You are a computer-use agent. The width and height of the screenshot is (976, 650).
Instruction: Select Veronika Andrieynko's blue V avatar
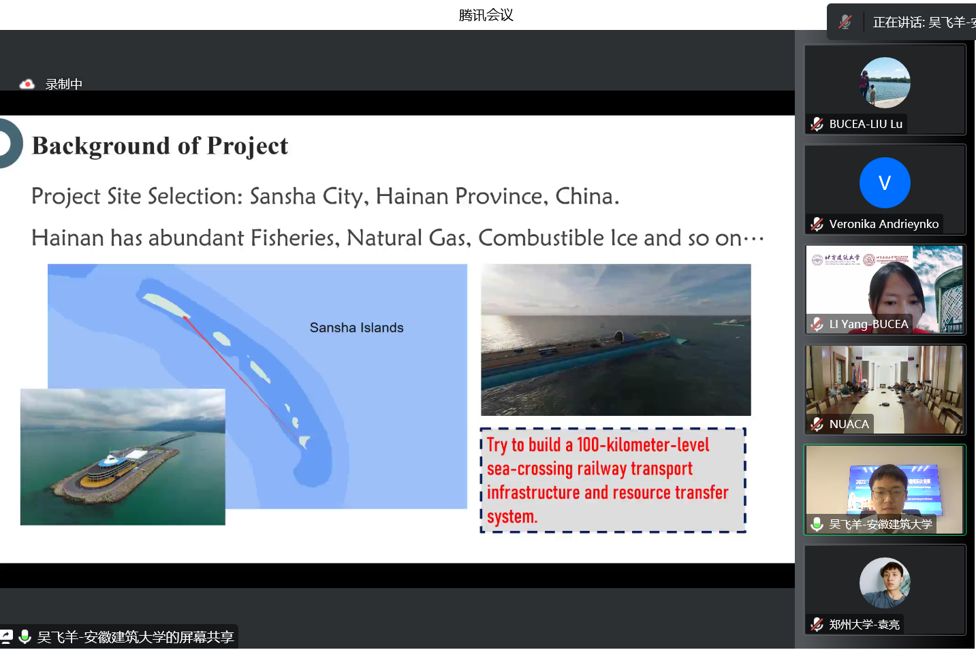[x=885, y=183]
